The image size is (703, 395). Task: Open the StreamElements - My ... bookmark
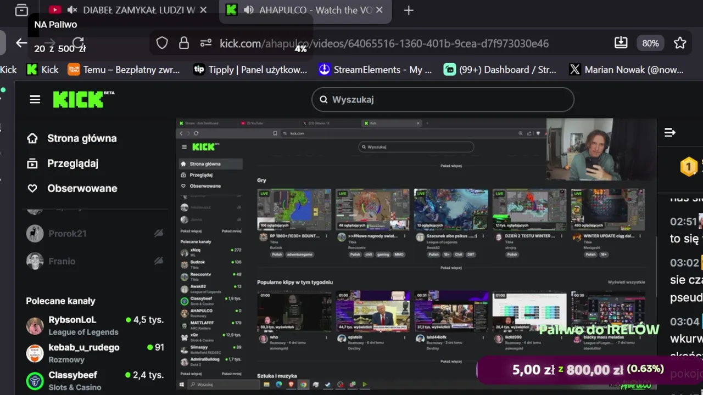[376, 70]
